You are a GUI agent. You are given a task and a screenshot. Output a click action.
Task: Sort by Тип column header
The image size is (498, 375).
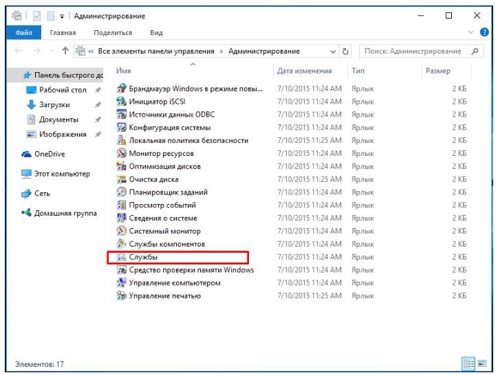[x=358, y=71]
